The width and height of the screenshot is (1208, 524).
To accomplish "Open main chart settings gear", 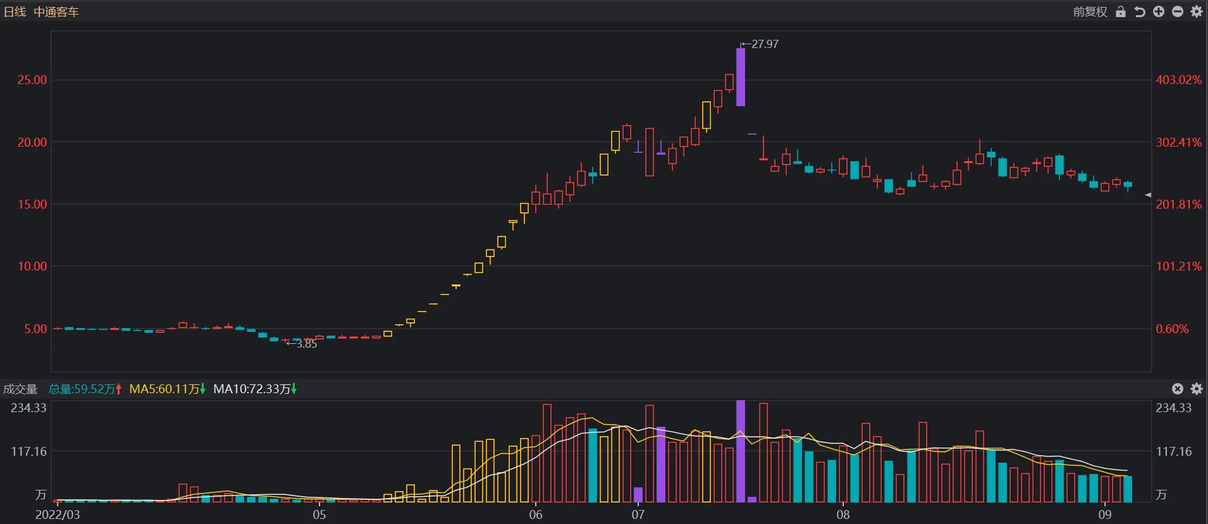I will point(1197,12).
